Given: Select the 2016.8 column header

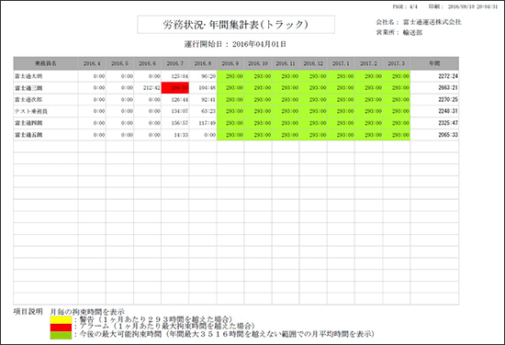Looking at the screenshot, I should pos(203,63).
